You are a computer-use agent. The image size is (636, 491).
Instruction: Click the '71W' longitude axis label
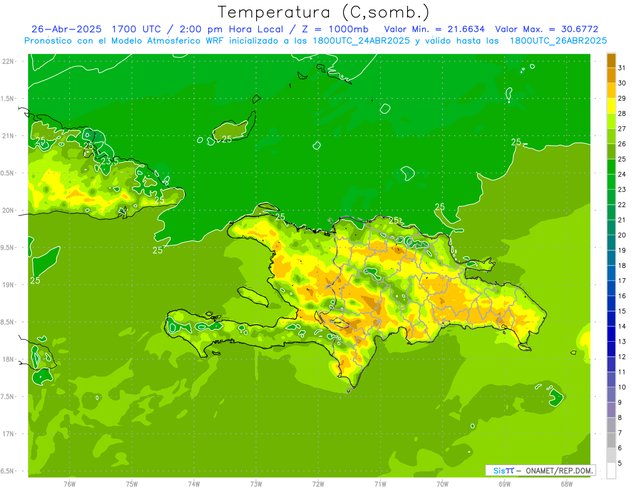(x=380, y=484)
